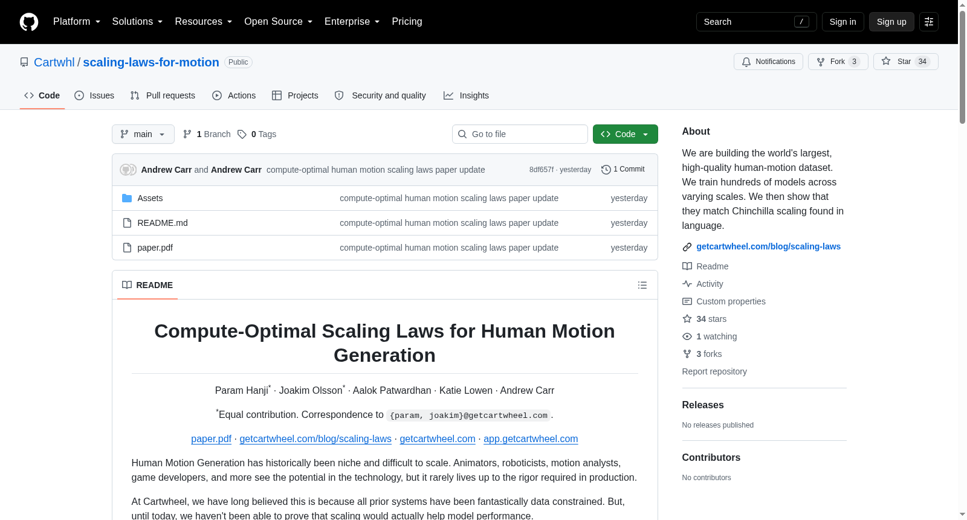Click Report repository link

pos(714,371)
